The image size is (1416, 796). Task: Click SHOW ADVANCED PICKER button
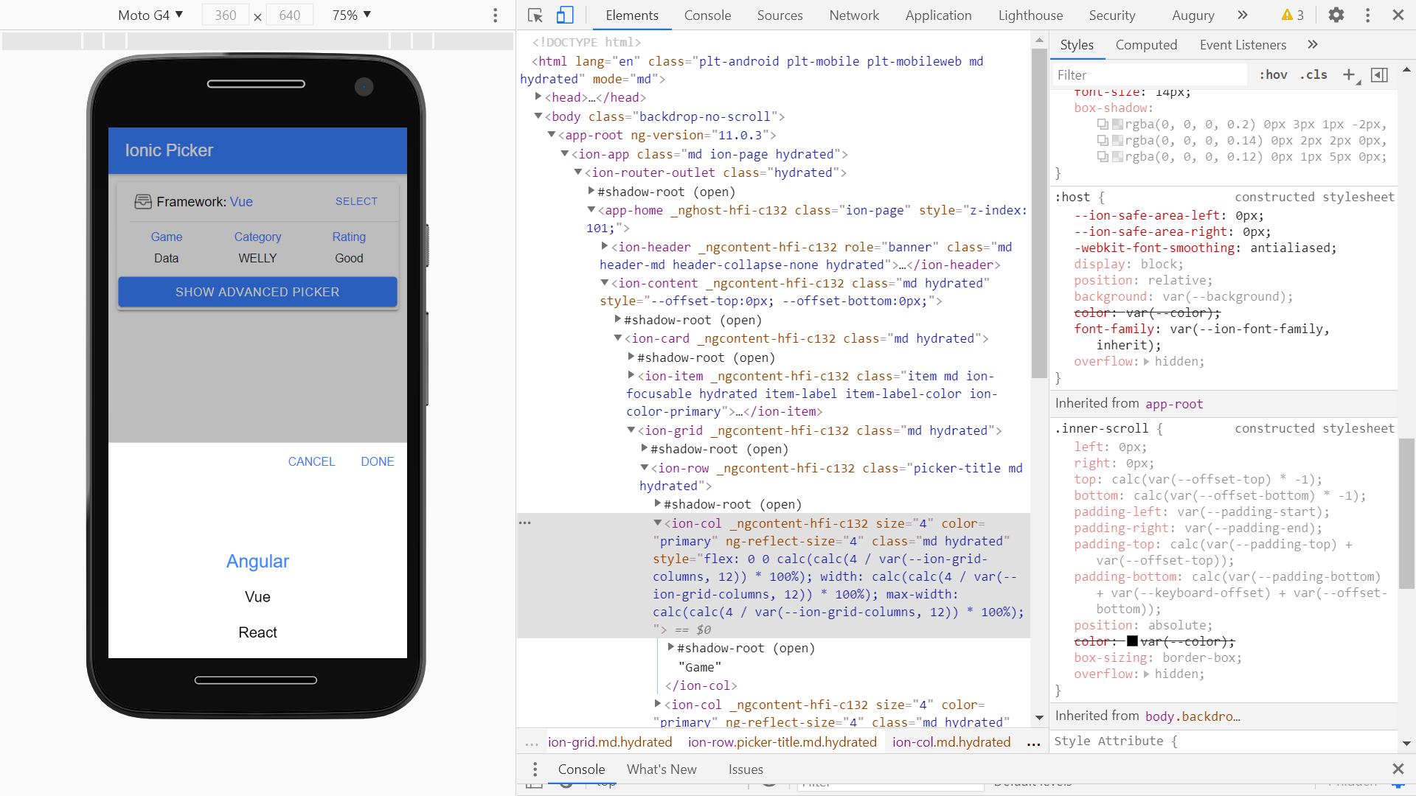pyautogui.click(x=257, y=292)
